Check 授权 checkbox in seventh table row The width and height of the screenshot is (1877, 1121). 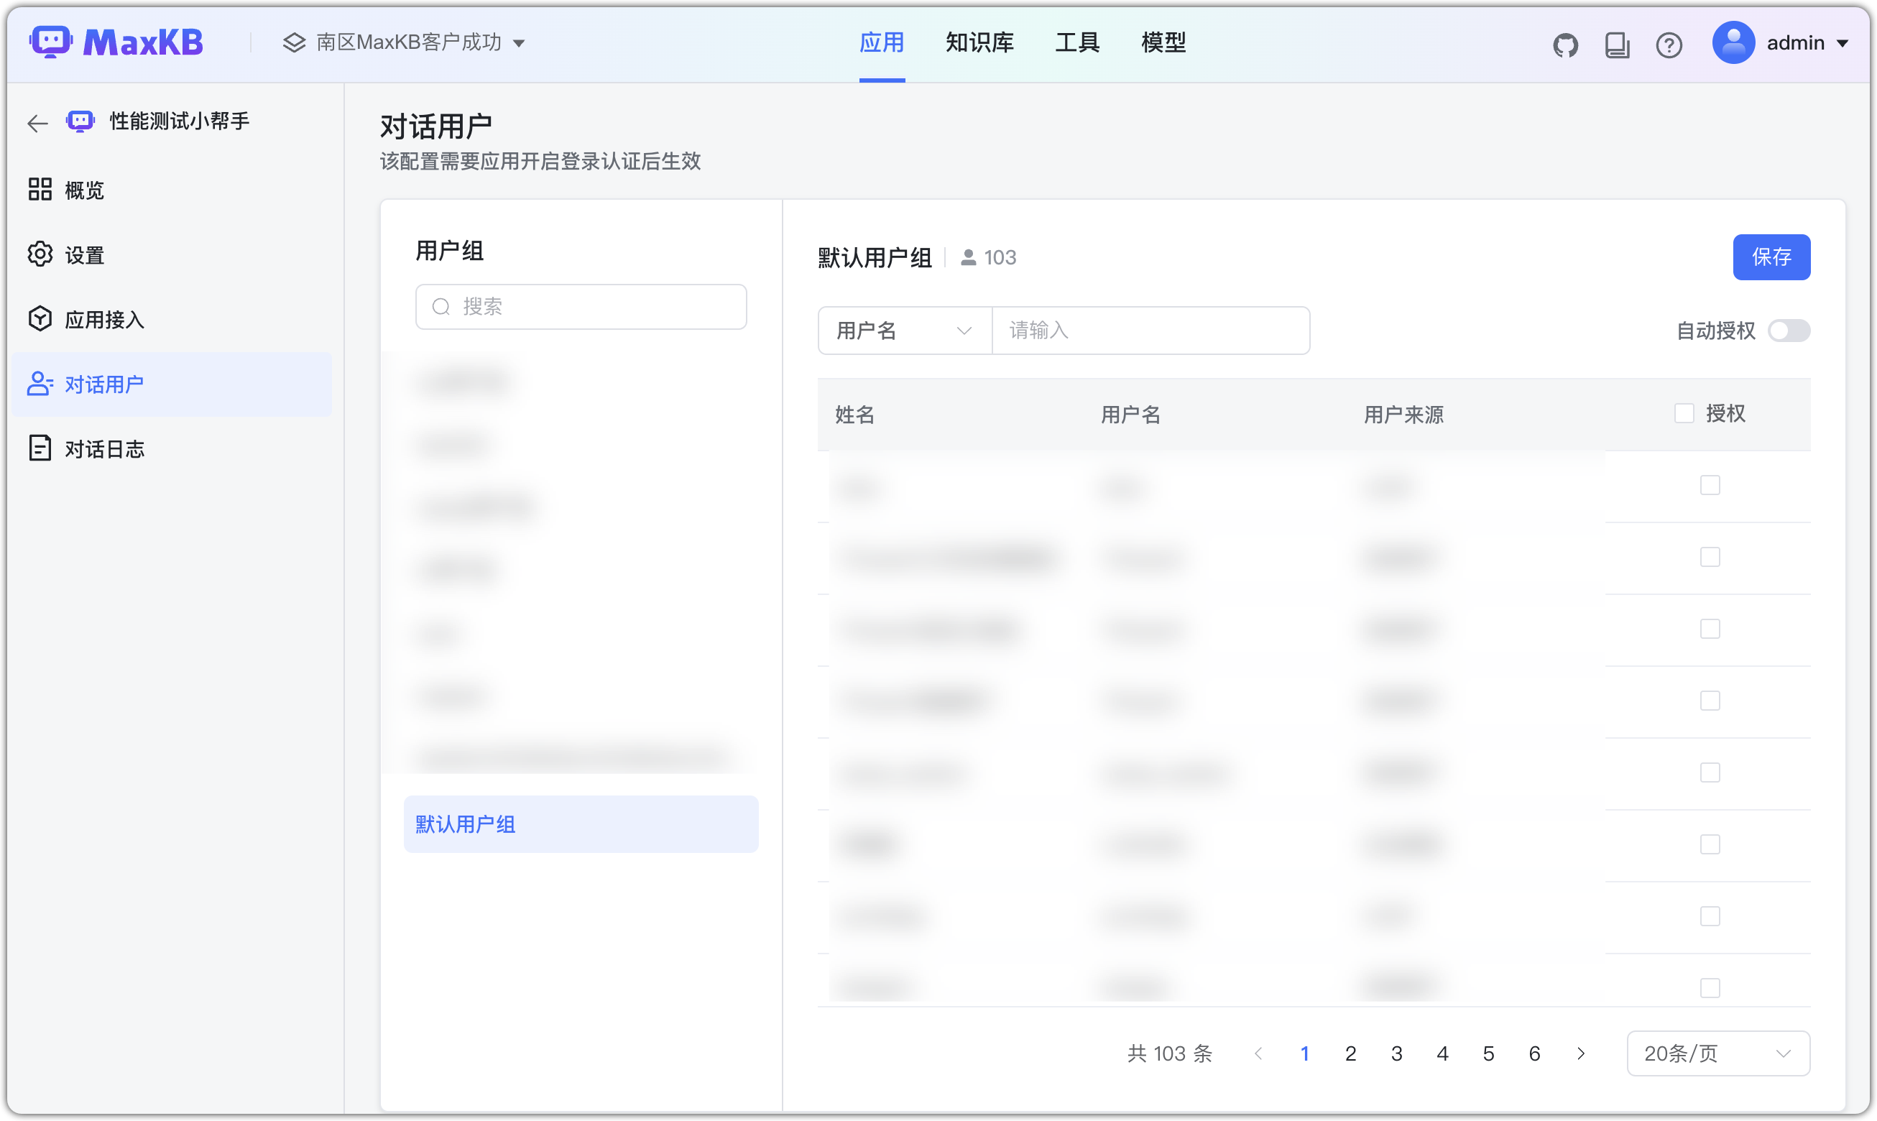tap(1710, 915)
